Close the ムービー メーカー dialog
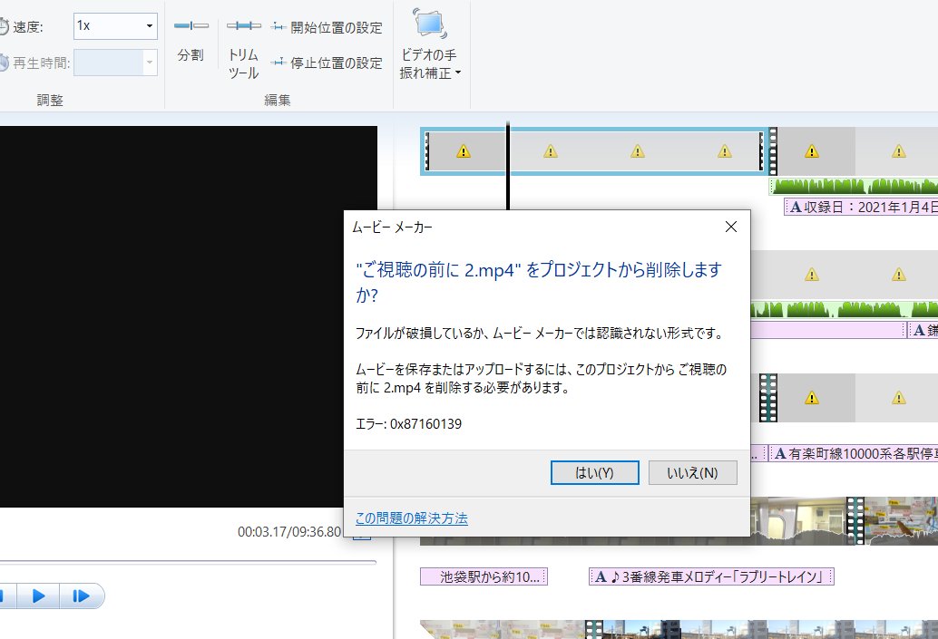The image size is (938, 639). (x=731, y=227)
